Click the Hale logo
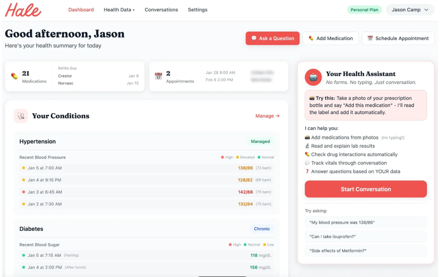Image resolution: width=440 pixels, height=277 pixels. [23, 10]
